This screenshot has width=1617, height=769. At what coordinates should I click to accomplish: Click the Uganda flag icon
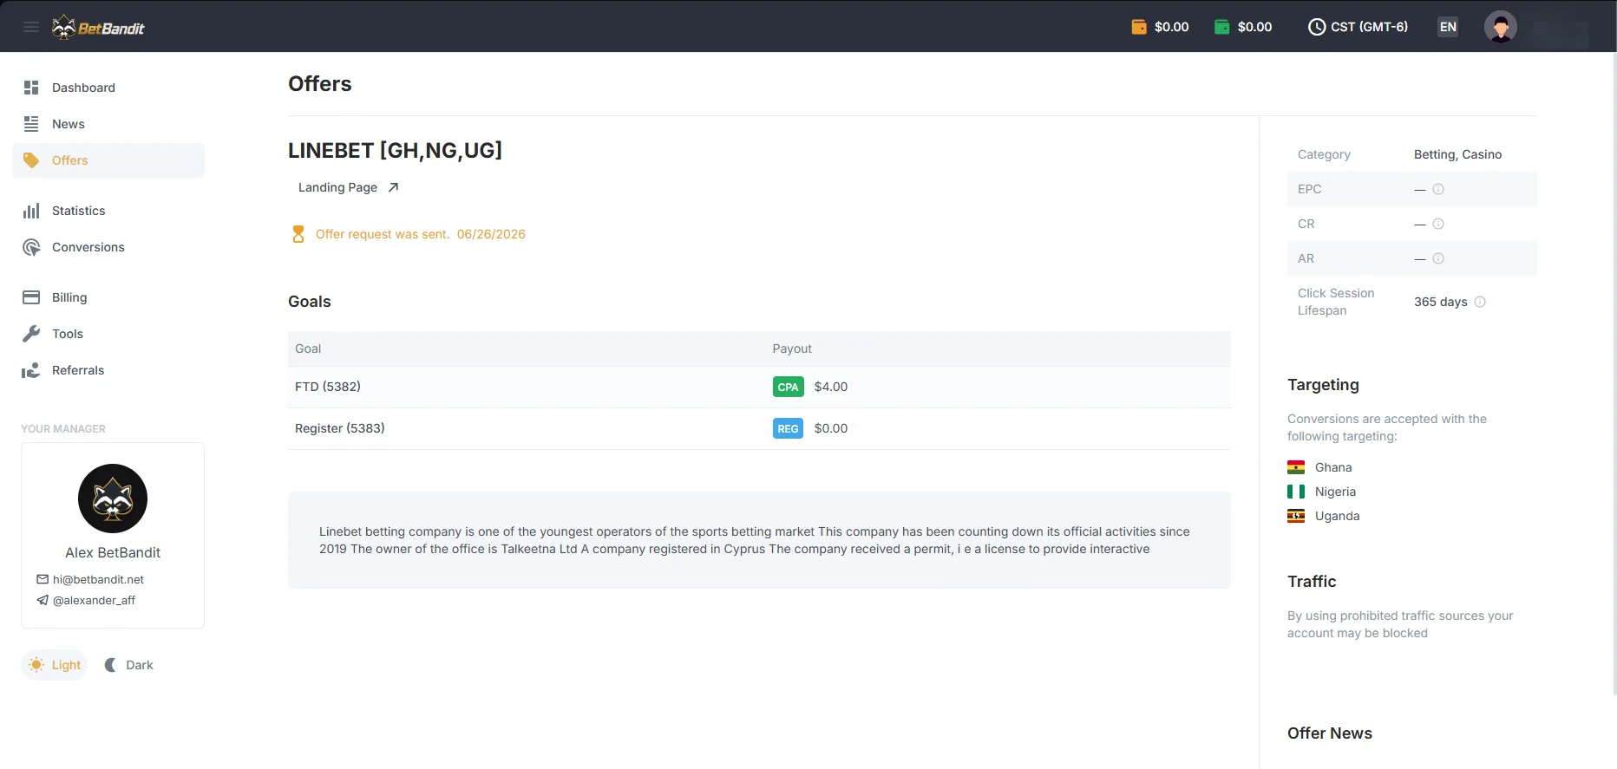[x=1296, y=516]
